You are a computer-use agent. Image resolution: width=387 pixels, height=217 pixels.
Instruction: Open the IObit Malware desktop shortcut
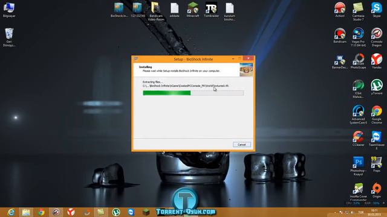pyautogui.click(x=358, y=89)
